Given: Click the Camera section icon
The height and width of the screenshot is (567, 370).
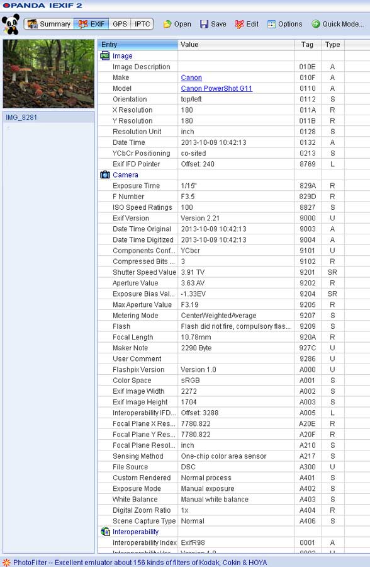Looking at the screenshot, I should [105, 175].
